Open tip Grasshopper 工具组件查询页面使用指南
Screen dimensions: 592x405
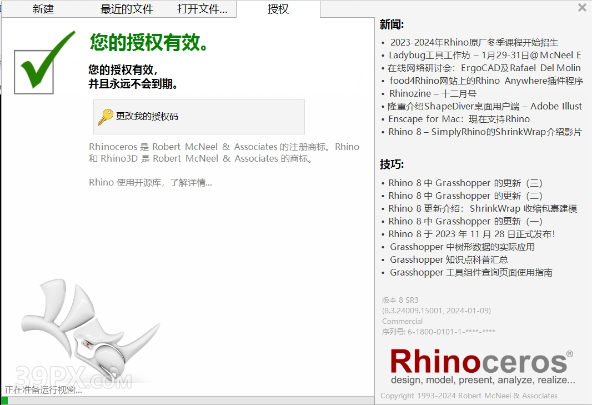pos(471,272)
